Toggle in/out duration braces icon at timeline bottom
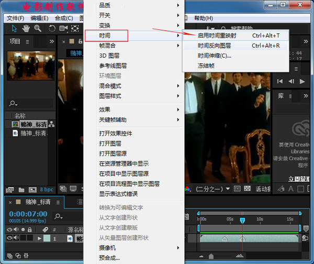 pyautogui.click(x=26, y=256)
